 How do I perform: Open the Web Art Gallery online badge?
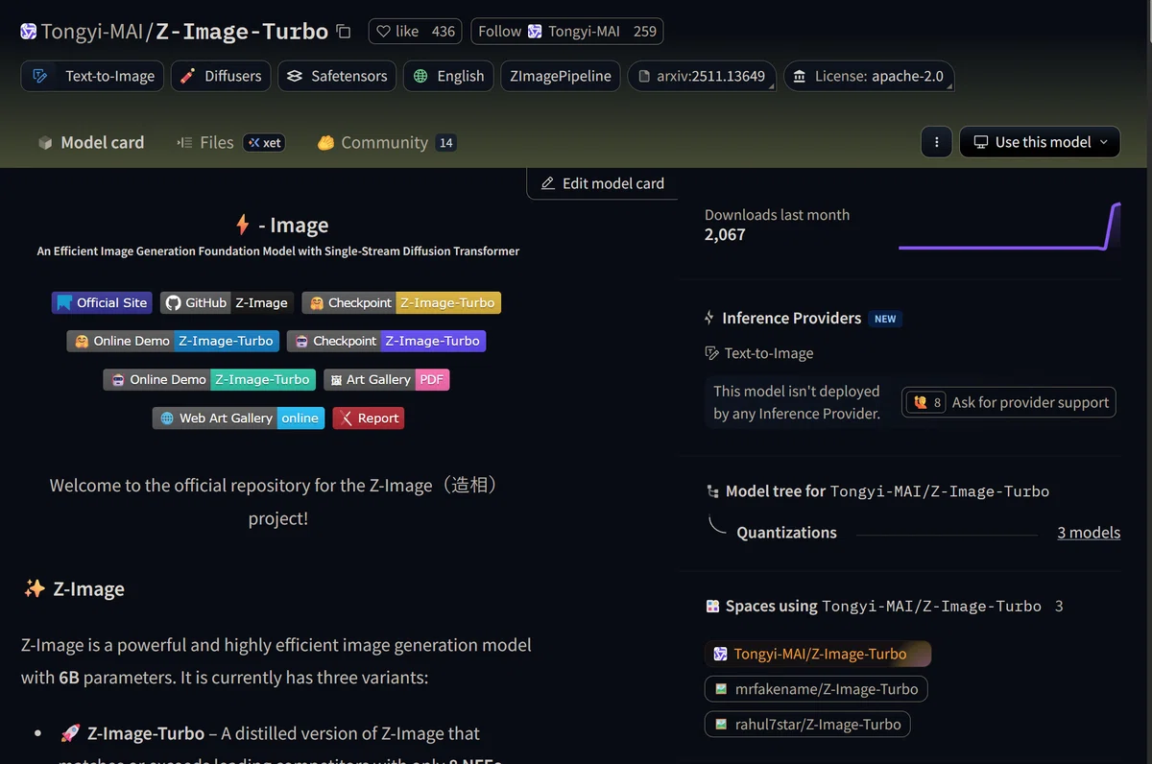239,418
